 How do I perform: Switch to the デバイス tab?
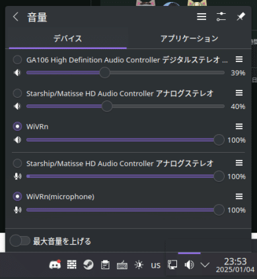pos(67,39)
